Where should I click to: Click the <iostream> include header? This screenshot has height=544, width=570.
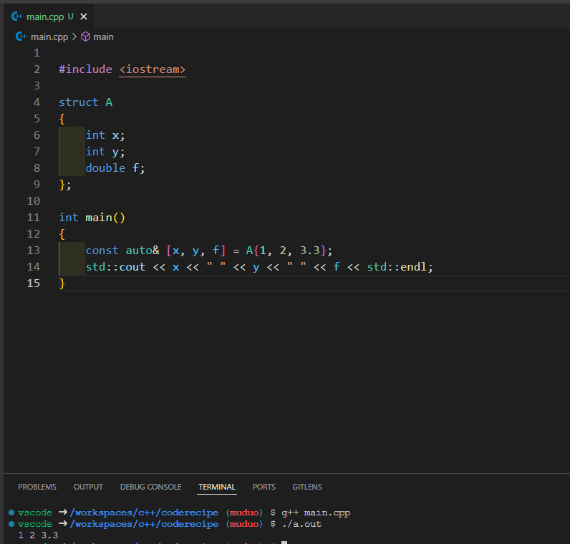(153, 69)
